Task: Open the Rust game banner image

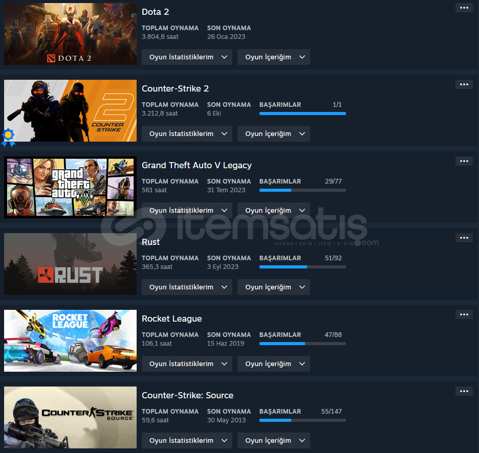Action: pyautogui.click(x=70, y=264)
